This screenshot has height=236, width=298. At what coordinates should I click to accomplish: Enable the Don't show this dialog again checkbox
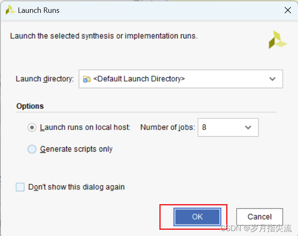tap(20, 187)
